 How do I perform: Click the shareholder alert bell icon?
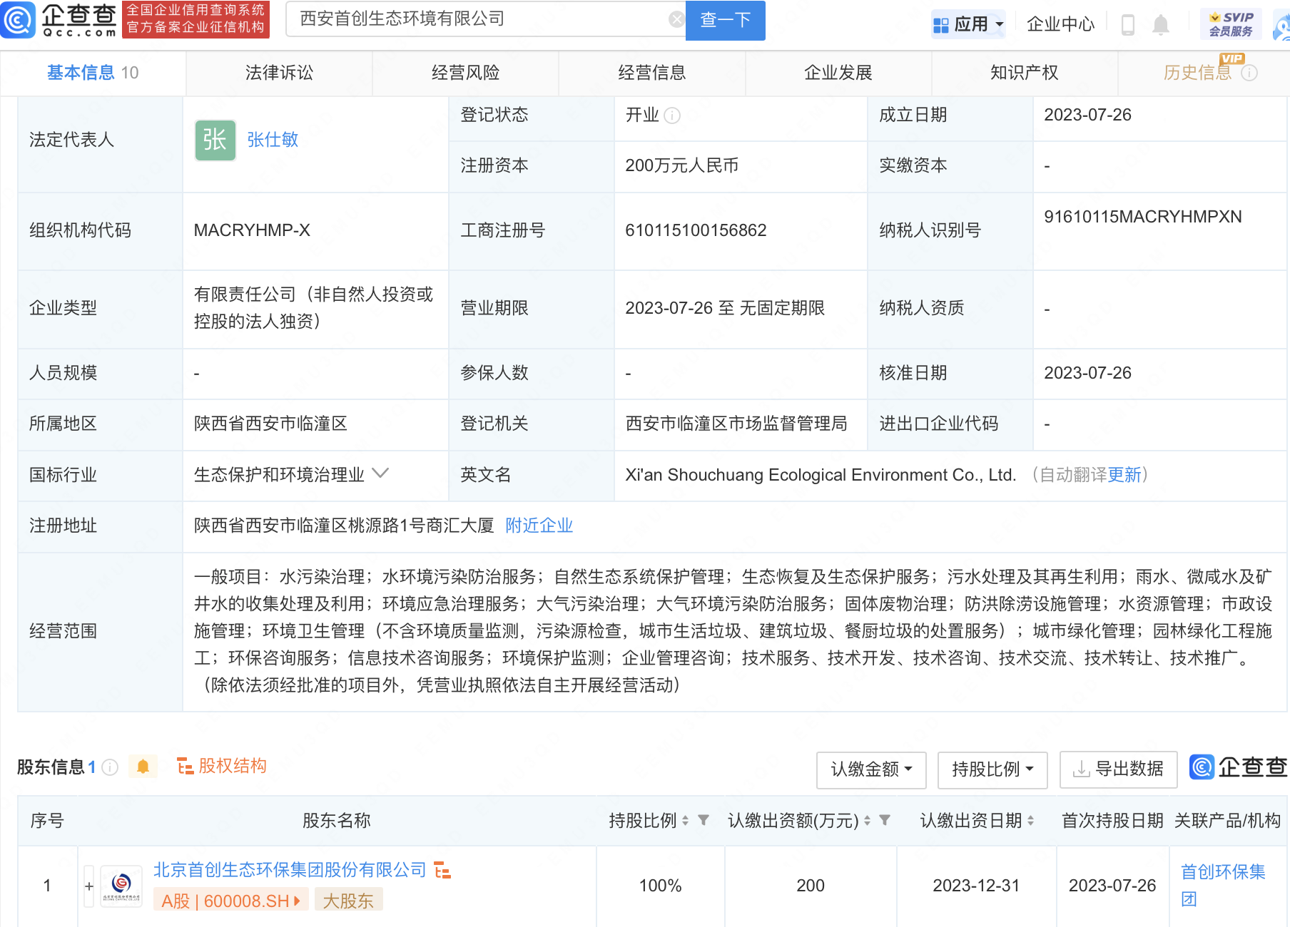(x=143, y=767)
